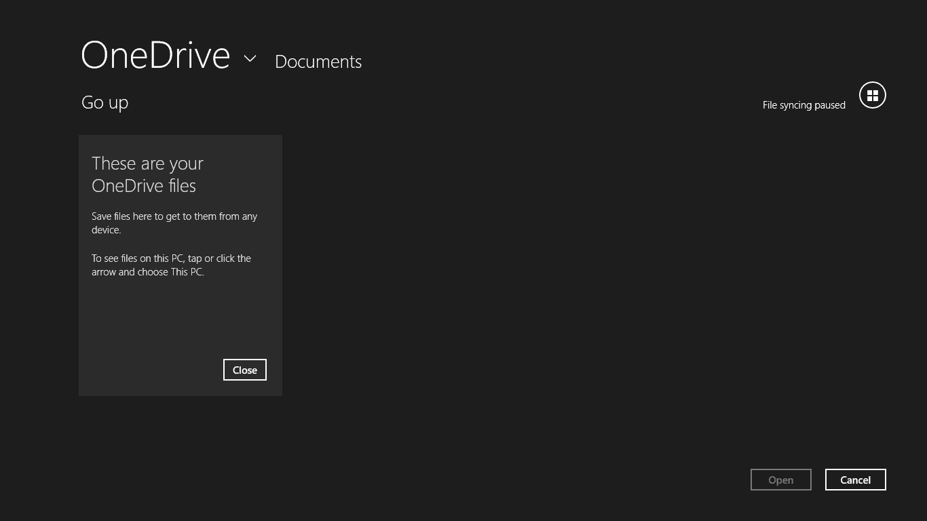Expand the OneDrive location dropdown arrow
The image size is (927, 521).
(x=250, y=58)
